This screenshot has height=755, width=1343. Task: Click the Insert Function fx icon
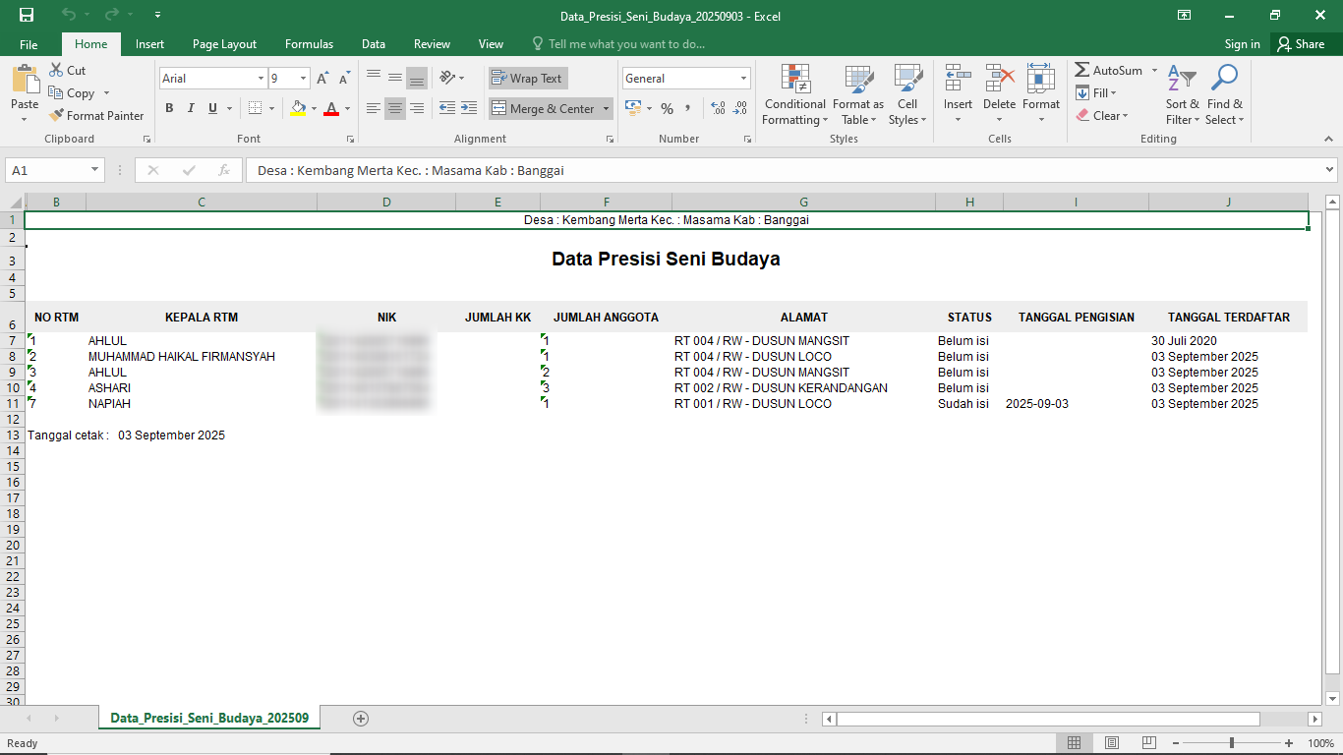224,170
